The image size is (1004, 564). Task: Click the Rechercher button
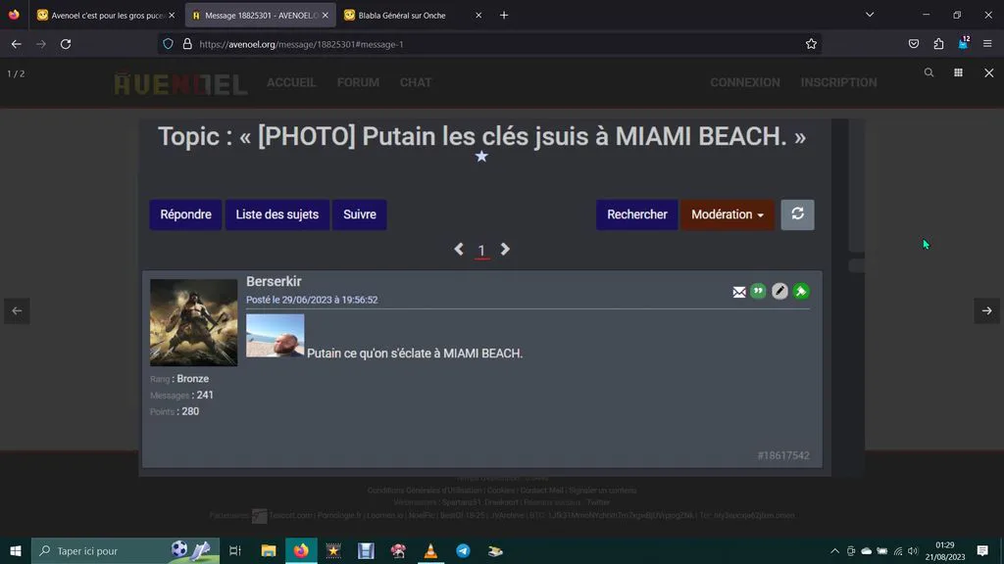tap(637, 214)
